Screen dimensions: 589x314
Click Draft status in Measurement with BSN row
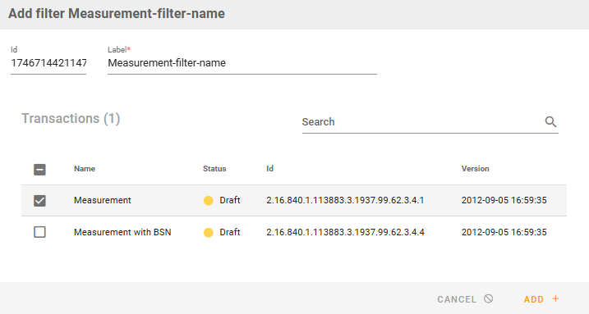pos(230,232)
